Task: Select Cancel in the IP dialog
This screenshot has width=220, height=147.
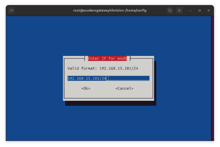Action: coord(124,88)
